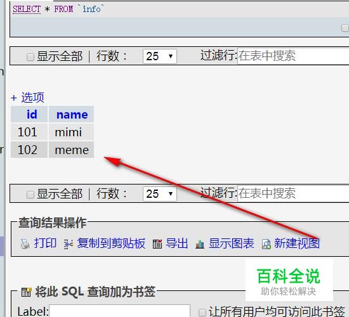Click the 复制到剪贴板 link
The image size is (349, 317).
point(111,243)
